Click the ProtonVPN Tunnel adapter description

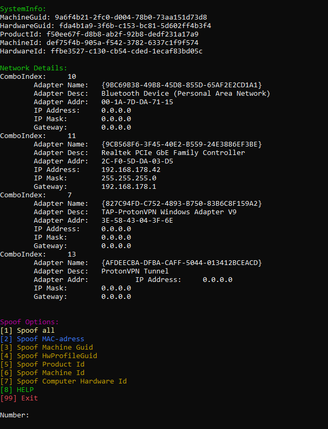[x=135, y=271]
